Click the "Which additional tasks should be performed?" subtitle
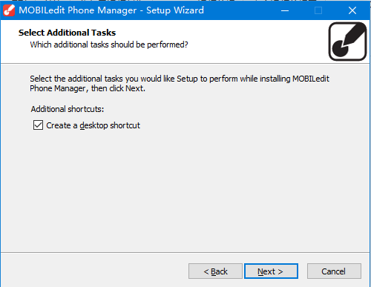This screenshot has height=287, width=371. (109, 44)
